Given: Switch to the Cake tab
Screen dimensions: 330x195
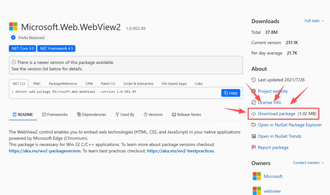Looking at the screenshot, I should click(x=199, y=84).
